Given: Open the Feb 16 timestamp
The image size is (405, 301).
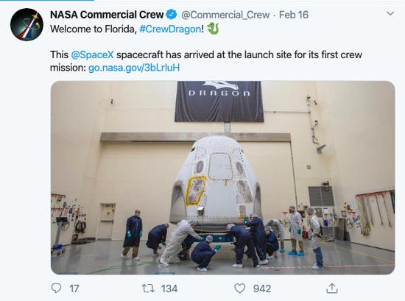Looking at the screenshot, I should (294, 15).
